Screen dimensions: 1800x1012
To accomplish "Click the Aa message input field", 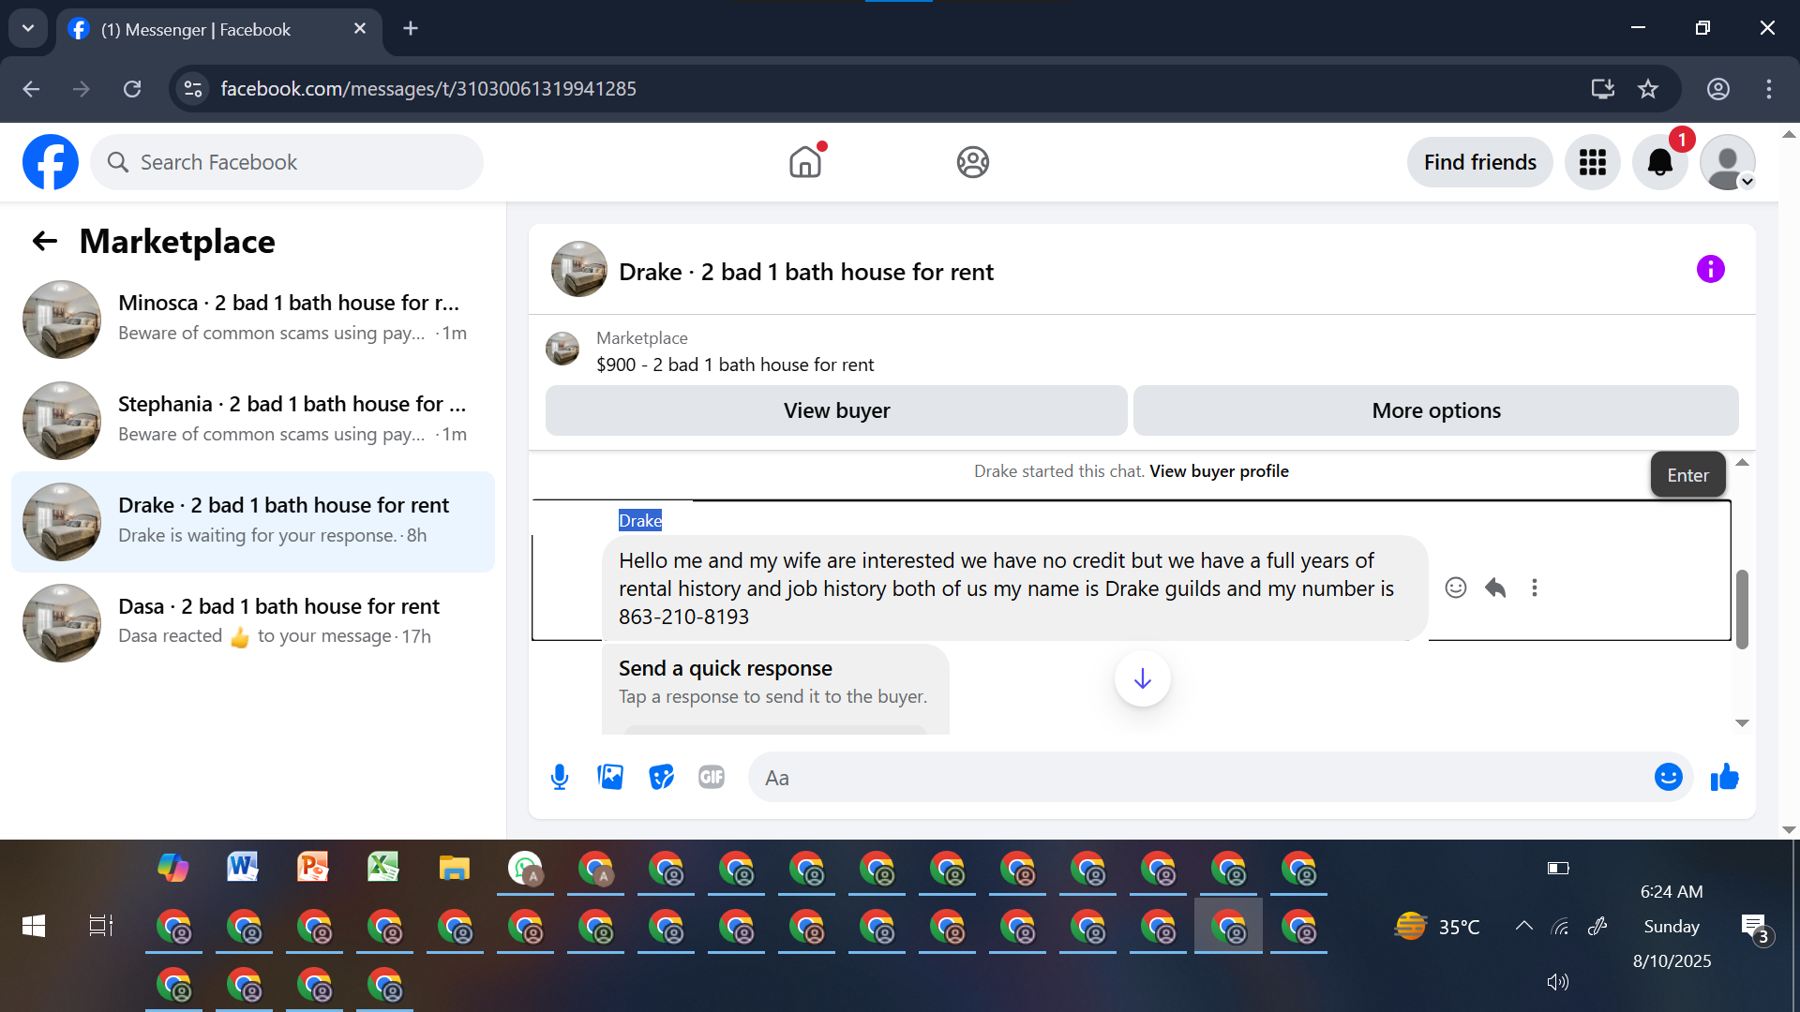I will point(1200,778).
